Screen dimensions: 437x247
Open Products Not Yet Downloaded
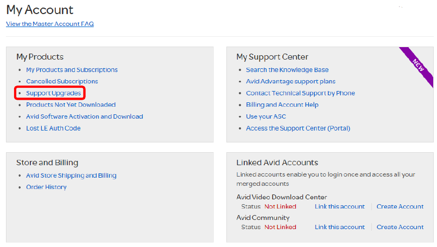coord(71,105)
